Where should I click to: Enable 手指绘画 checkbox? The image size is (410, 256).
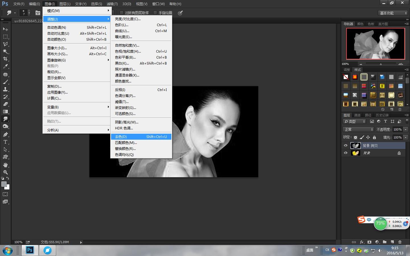(x=155, y=13)
